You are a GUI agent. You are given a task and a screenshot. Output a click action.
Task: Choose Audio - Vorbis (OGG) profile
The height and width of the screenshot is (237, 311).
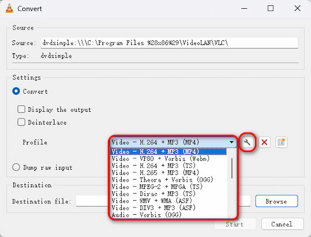pyautogui.click(x=168, y=215)
